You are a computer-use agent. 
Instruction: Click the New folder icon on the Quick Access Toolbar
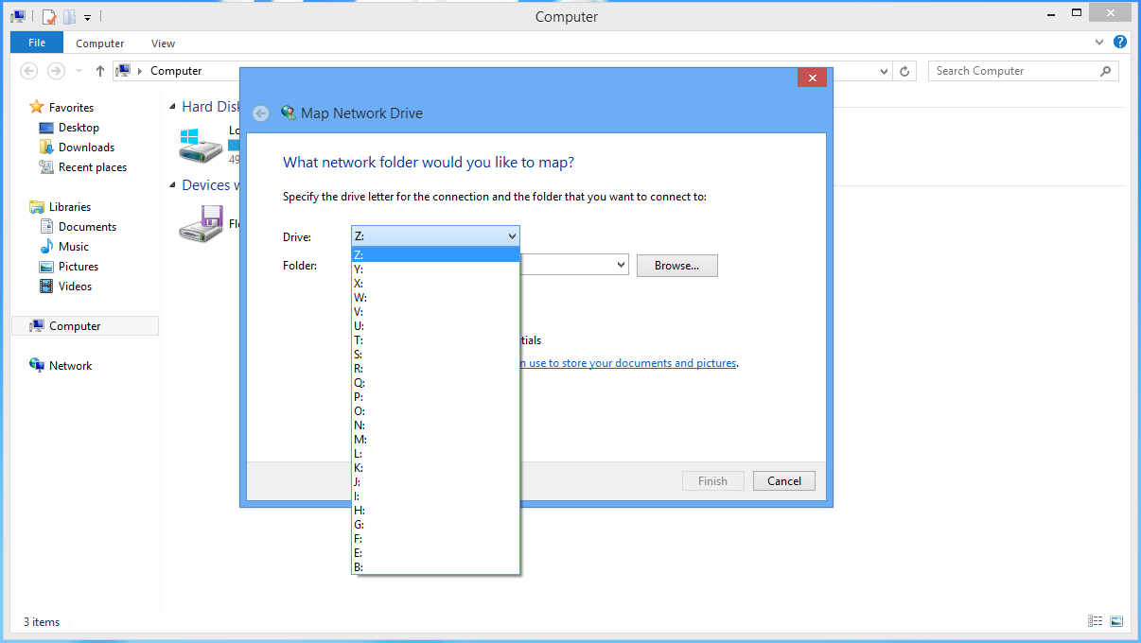click(68, 16)
